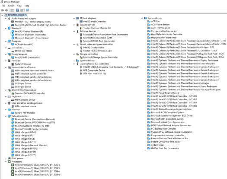Select Microsoft GS Wavetable Synth
This screenshot has height=179, width=227.
click(98, 38)
